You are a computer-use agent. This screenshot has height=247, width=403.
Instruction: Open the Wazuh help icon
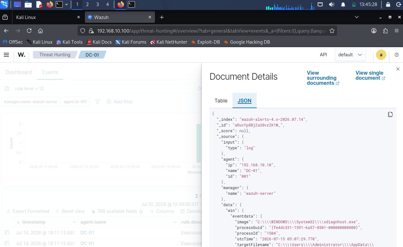(397, 55)
